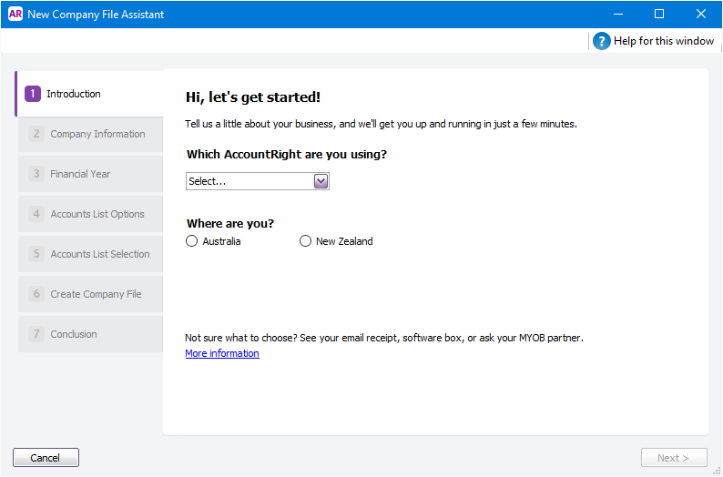
Task: Click the step 7 number badge
Action: click(36, 334)
